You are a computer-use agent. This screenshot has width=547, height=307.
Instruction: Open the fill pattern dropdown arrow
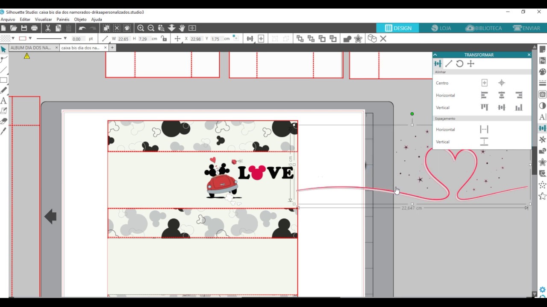[13, 38]
